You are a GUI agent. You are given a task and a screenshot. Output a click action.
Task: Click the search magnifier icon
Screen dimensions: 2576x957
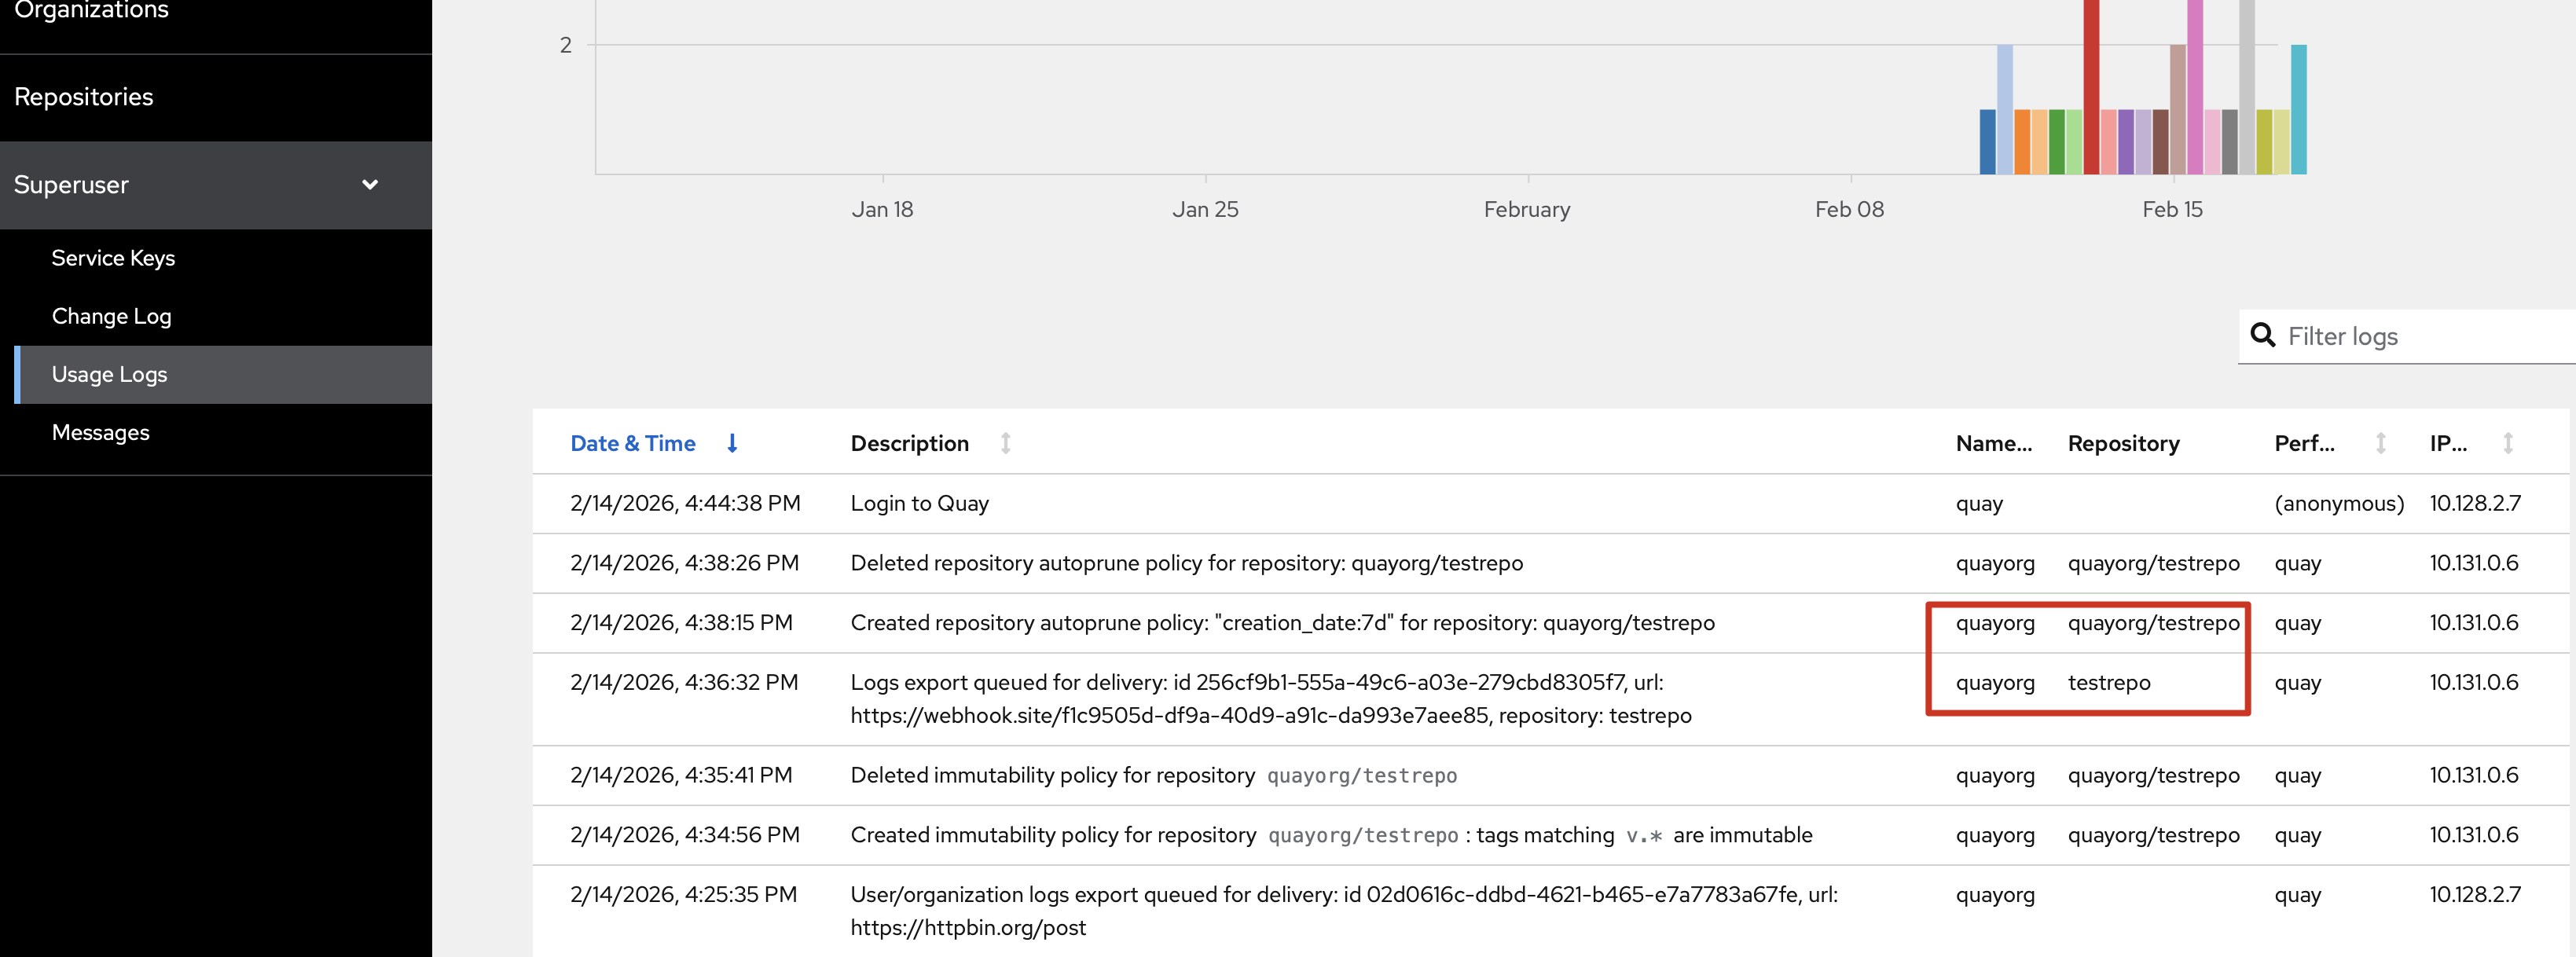(x=2262, y=335)
